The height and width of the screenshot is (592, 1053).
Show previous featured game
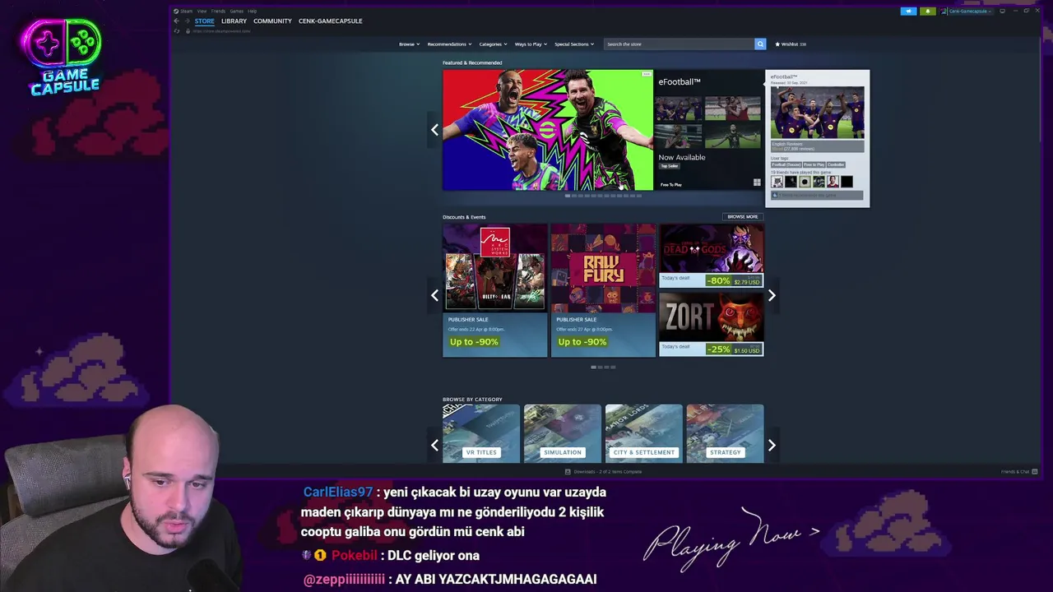[434, 129]
